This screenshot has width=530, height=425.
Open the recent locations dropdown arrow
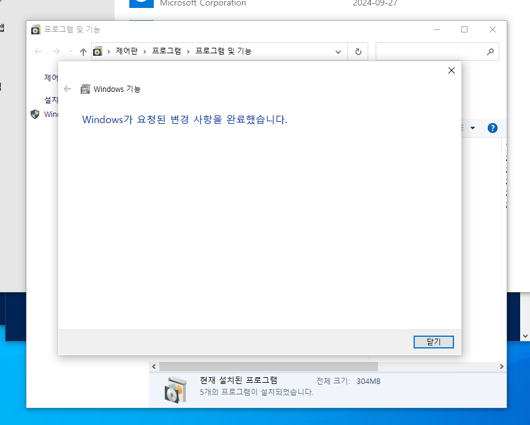pyautogui.click(x=70, y=51)
